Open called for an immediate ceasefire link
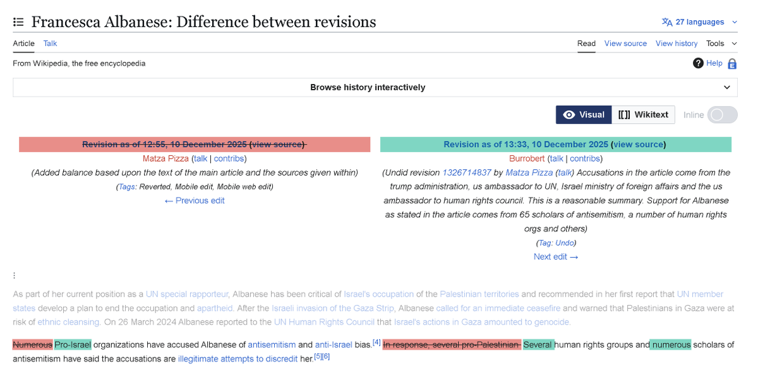Screen dimensions: 758x370 (x=498, y=308)
